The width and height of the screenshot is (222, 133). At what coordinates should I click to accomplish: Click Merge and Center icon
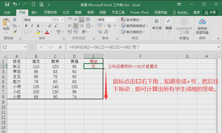point(88,26)
